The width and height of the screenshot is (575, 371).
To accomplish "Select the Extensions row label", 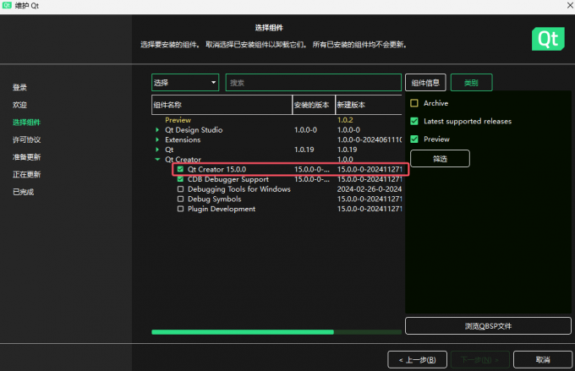I will [183, 139].
